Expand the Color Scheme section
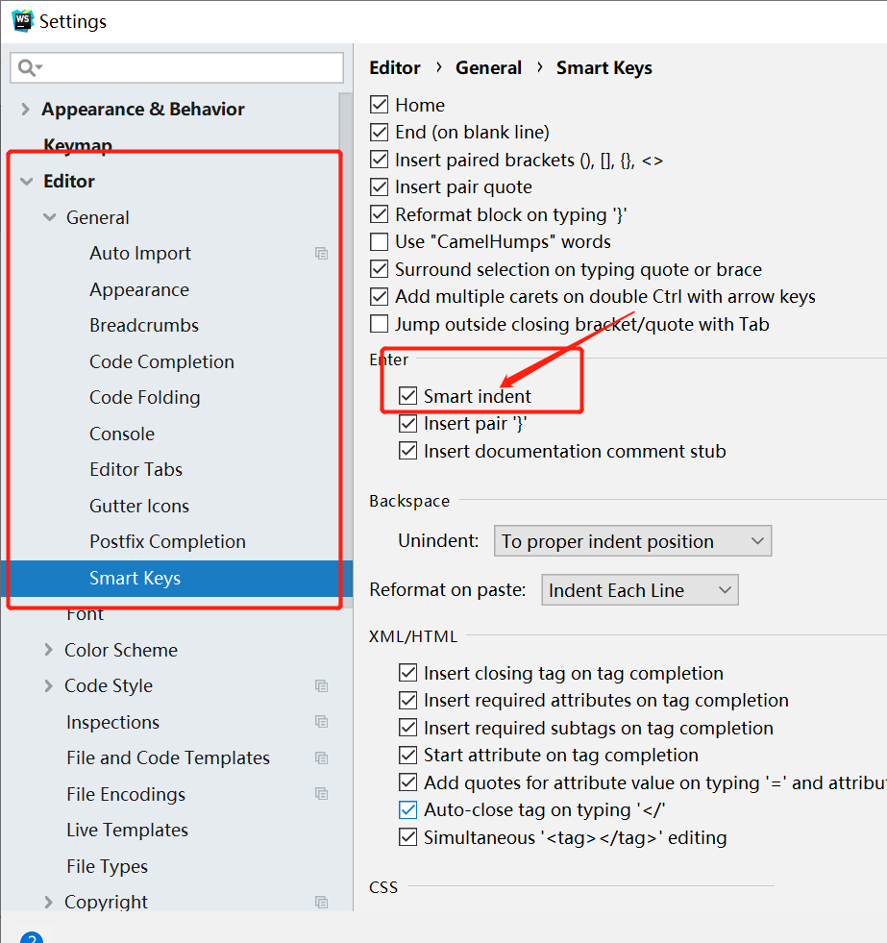Screen dimensions: 887x943 click(50, 650)
